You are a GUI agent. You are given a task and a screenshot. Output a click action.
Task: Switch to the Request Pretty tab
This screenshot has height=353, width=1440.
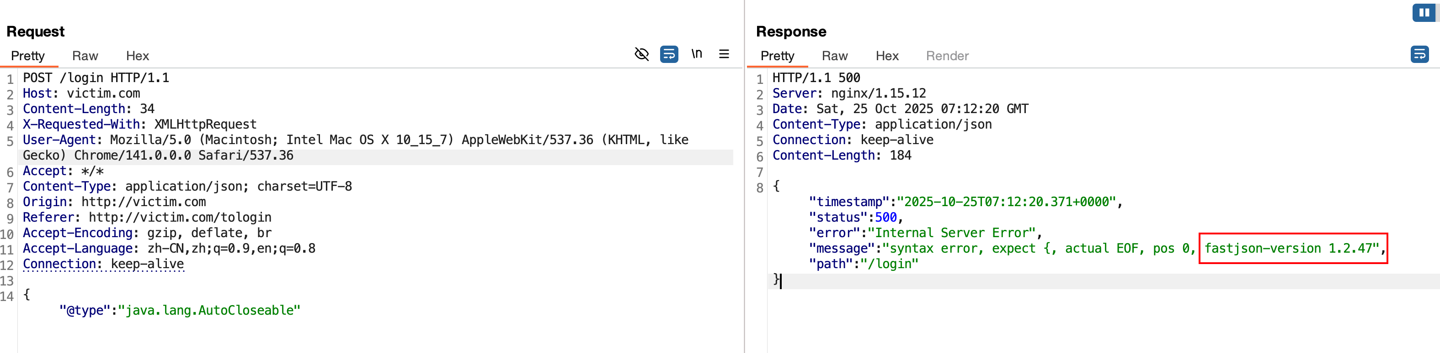[27, 56]
